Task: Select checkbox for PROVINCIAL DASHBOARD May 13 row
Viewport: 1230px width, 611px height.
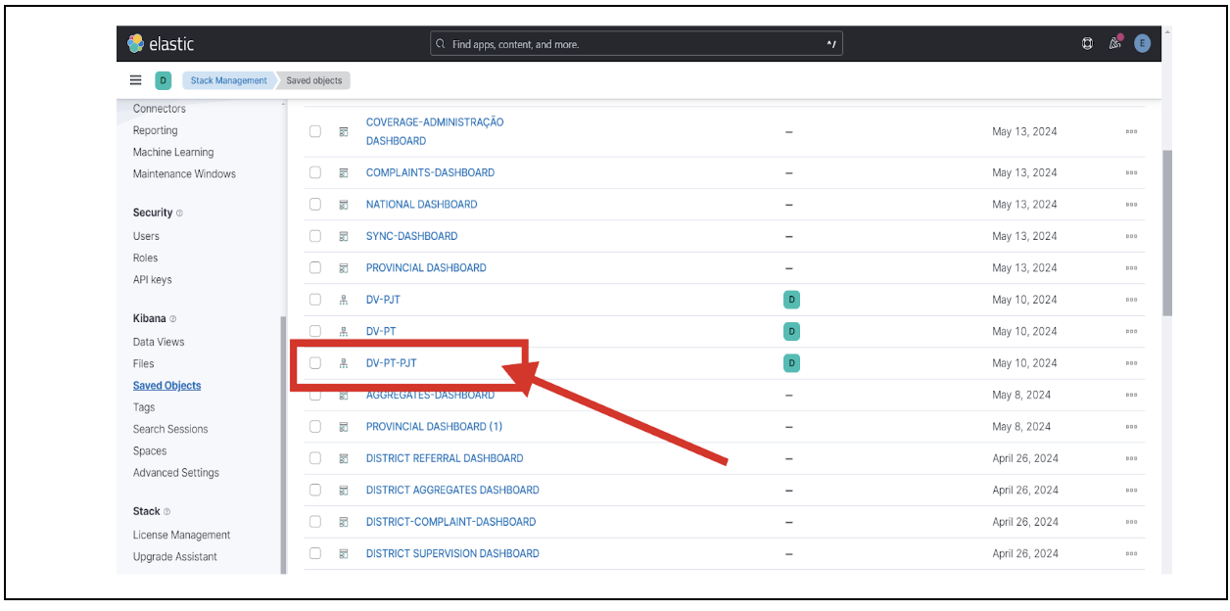Action: (315, 267)
